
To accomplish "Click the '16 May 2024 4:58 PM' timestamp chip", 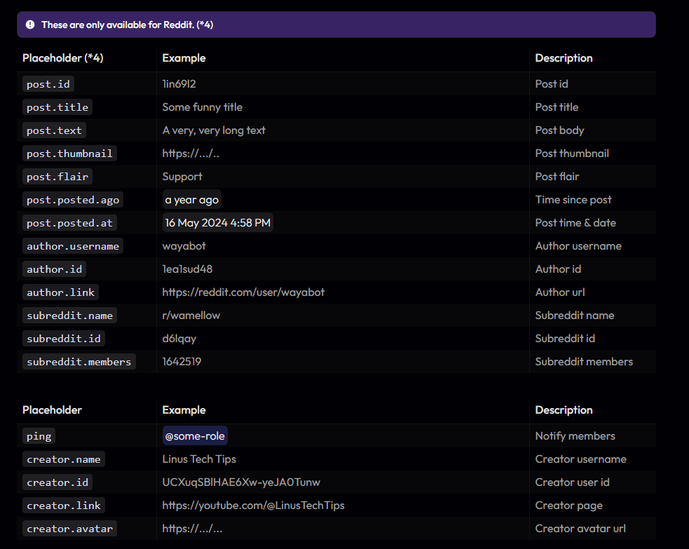I will click(217, 223).
